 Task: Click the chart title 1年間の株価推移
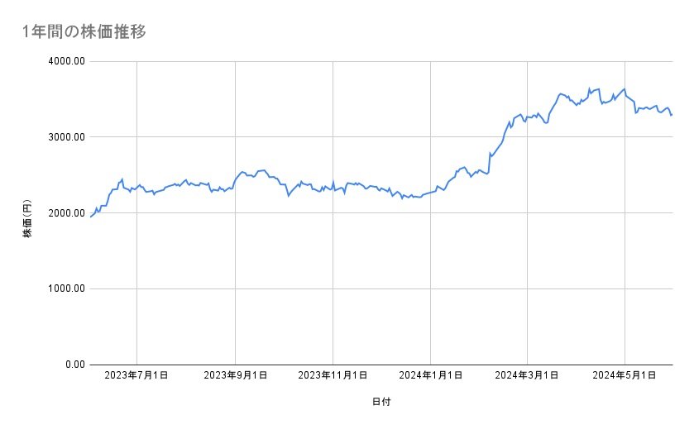pyautogui.click(x=86, y=32)
